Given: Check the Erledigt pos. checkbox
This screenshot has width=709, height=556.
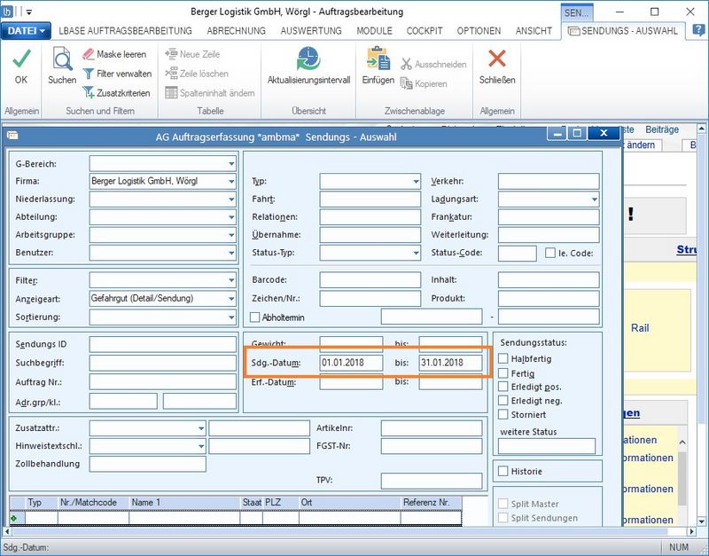Looking at the screenshot, I should pyautogui.click(x=503, y=387).
